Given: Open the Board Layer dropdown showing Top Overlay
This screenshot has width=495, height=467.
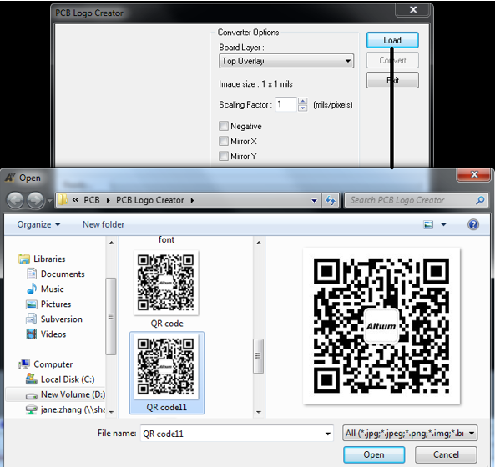Looking at the screenshot, I should (x=286, y=61).
